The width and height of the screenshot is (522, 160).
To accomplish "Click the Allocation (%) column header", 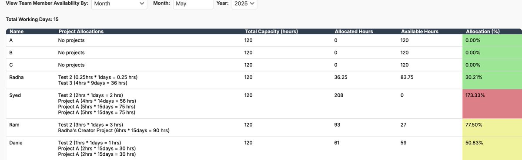I will tap(482, 31).
